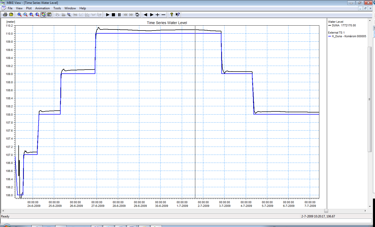The image size is (375, 227).
Task: Click the yellow question mark help icon
Action: point(171,15)
